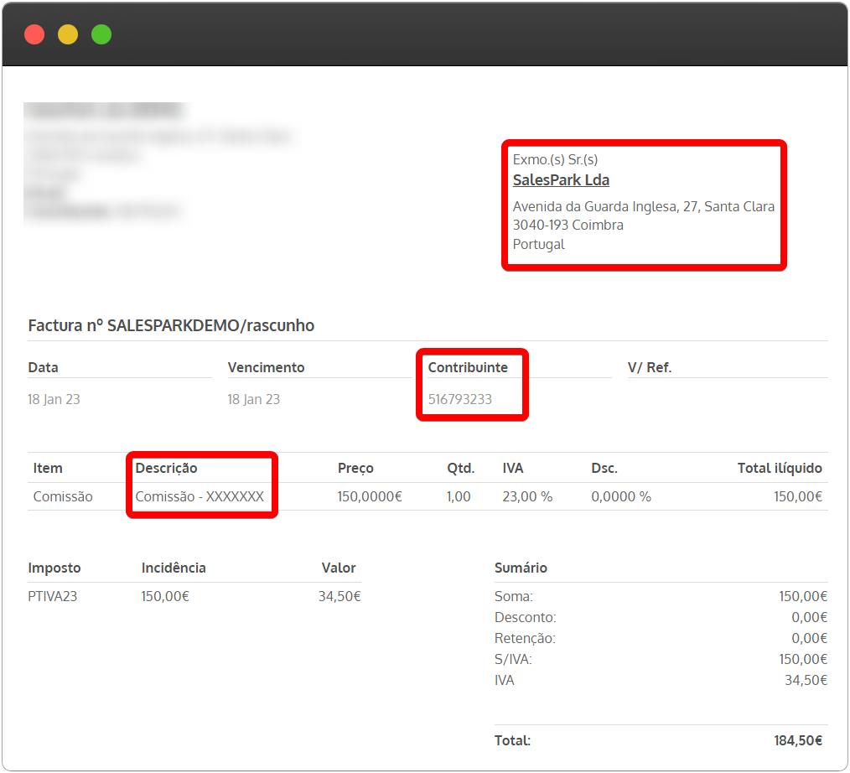Select the postal code 3040-193 Coimbra
This screenshot has width=850, height=773.
(568, 225)
